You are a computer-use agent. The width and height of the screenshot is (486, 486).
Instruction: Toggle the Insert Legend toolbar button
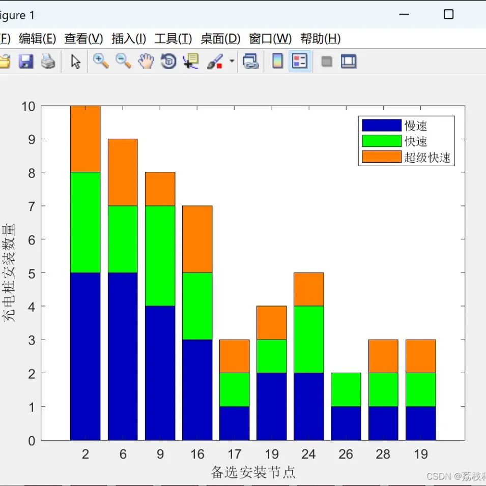click(x=300, y=61)
